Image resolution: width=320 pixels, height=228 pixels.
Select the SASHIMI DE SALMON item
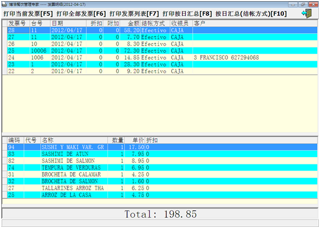(x=162, y=161)
